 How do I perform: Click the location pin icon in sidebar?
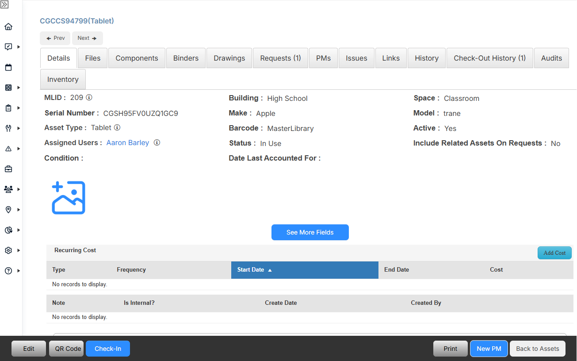click(8, 209)
